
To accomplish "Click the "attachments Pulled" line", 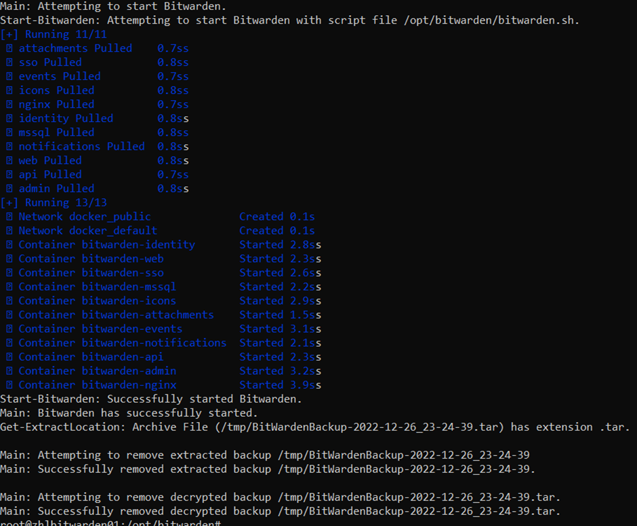I will [97, 48].
